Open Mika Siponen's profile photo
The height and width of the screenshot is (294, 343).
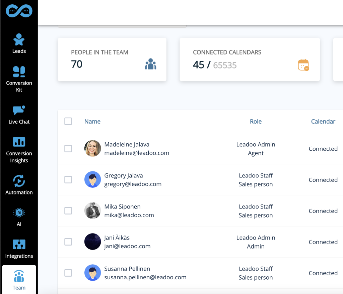point(92,210)
